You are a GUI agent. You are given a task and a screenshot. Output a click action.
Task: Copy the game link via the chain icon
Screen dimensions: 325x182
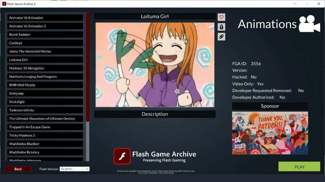point(221,37)
